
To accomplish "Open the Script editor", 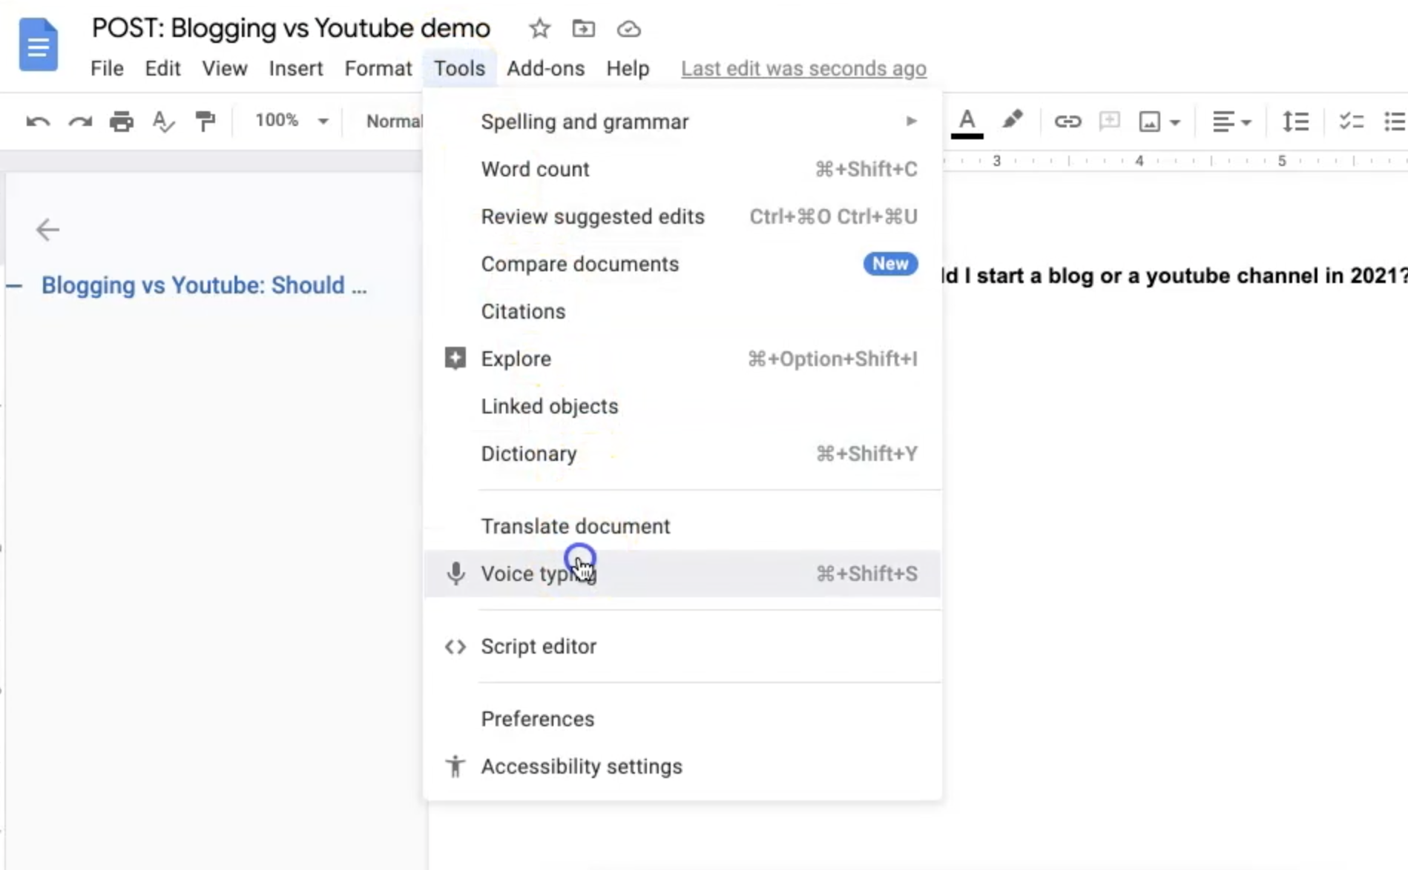I will (682, 646).
